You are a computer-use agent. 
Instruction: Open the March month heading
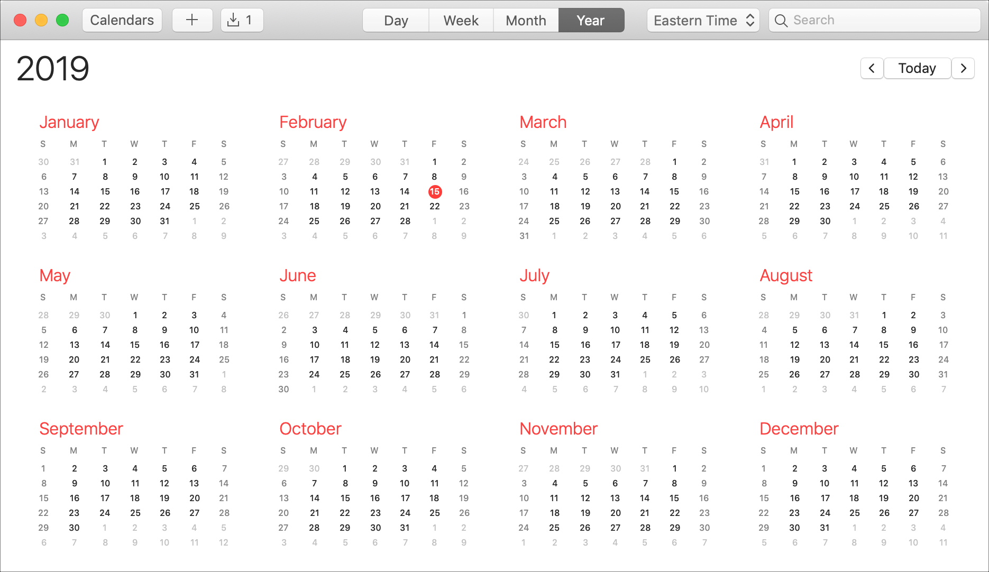[x=543, y=122]
